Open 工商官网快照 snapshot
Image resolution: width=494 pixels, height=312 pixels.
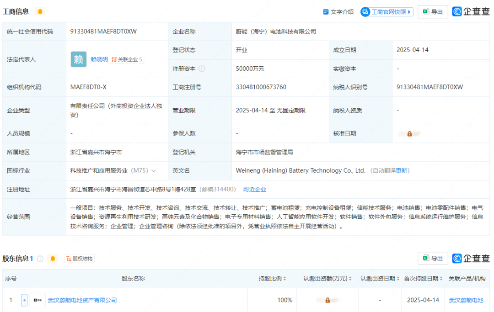387,12
